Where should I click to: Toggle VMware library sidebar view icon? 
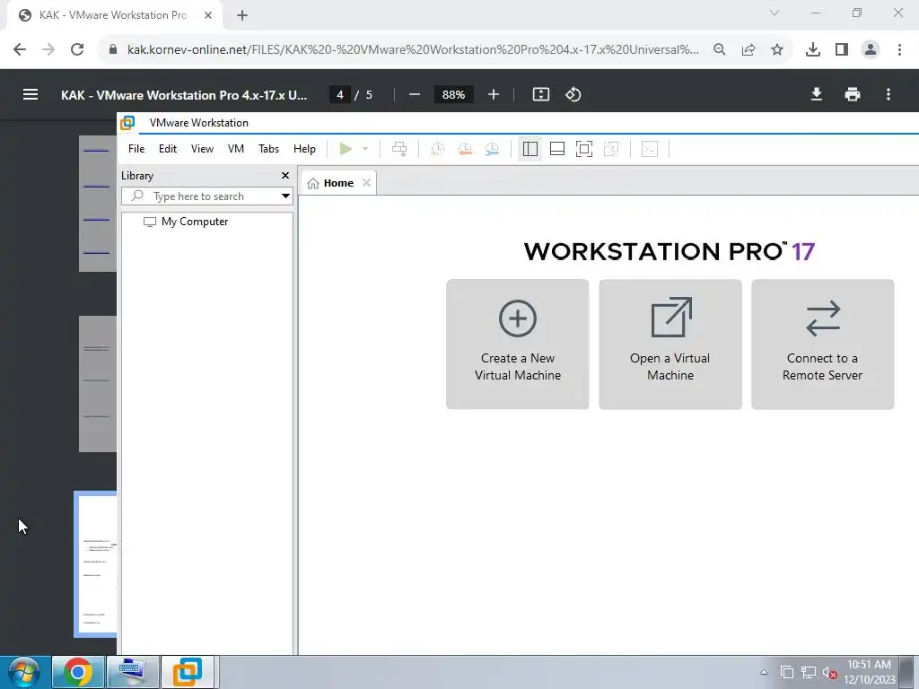[530, 149]
